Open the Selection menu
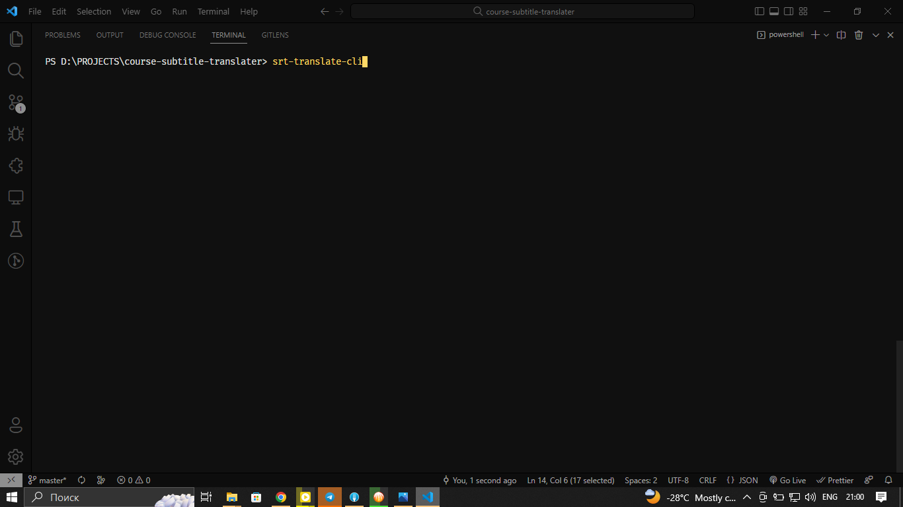 pyautogui.click(x=94, y=11)
